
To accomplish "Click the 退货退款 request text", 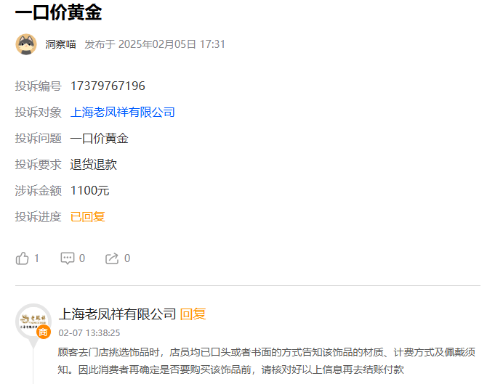I will point(94,165).
